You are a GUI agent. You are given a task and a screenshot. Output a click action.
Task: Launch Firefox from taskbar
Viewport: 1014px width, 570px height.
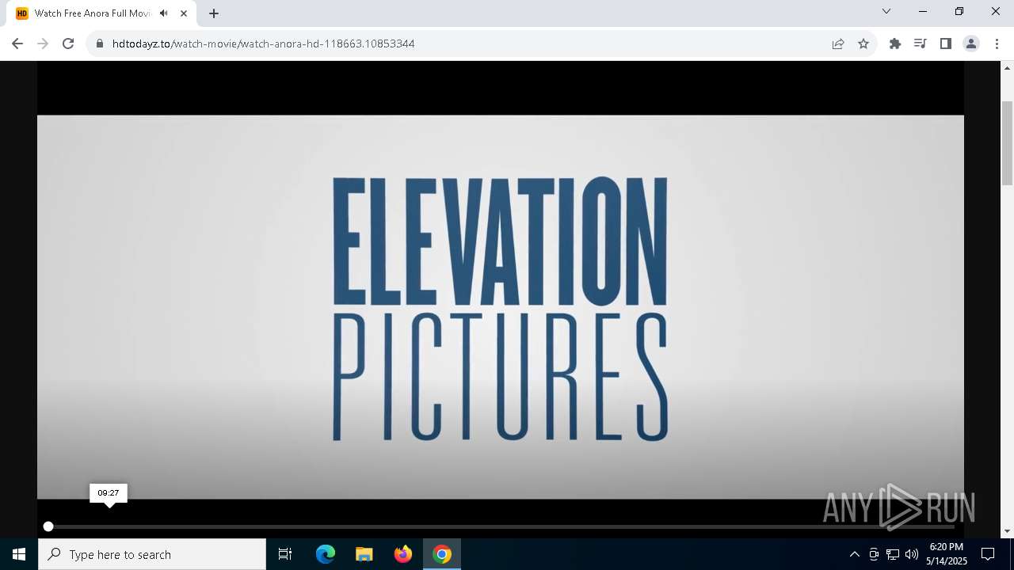pos(403,554)
